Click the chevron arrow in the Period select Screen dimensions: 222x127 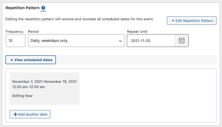(120, 41)
